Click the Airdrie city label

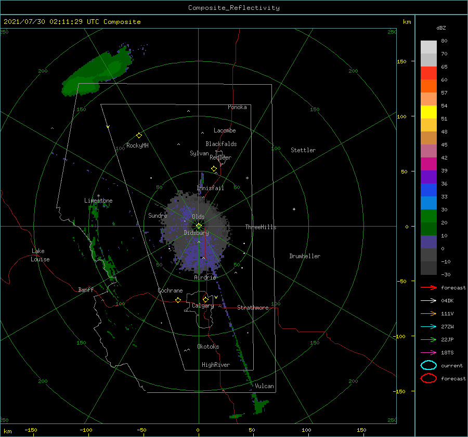click(x=205, y=277)
